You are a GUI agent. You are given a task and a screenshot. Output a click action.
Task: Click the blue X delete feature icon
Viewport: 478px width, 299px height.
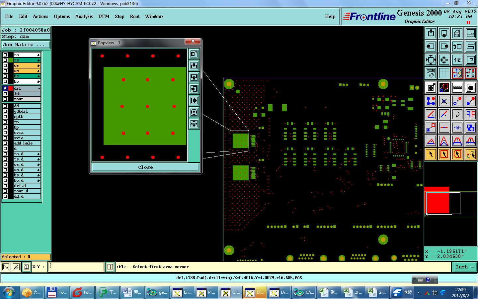point(444,101)
